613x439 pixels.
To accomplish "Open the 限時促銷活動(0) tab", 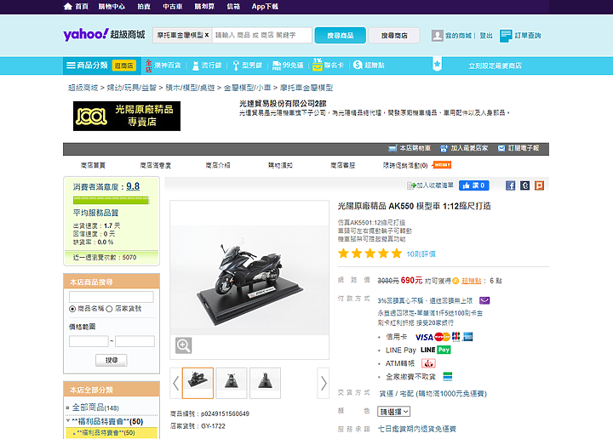I will pyautogui.click(x=405, y=166).
